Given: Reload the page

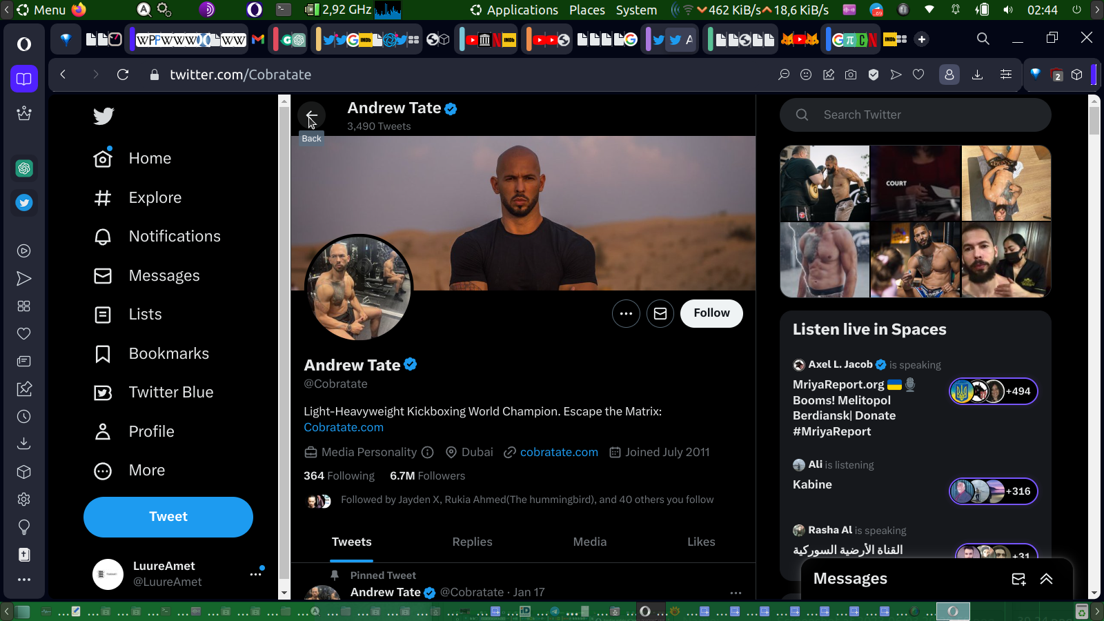Looking at the screenshot, I should click(x=123, y=75).
